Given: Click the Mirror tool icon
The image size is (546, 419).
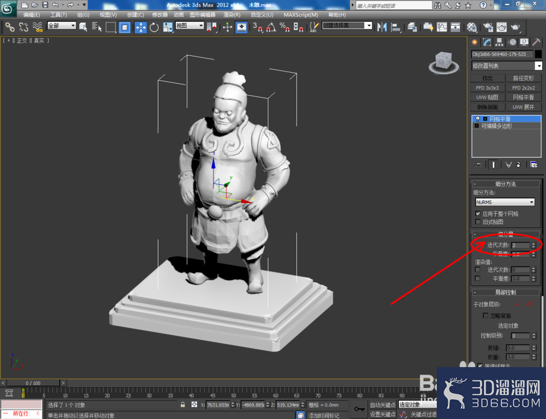Looking at the screenshot, I should point(382,27).
